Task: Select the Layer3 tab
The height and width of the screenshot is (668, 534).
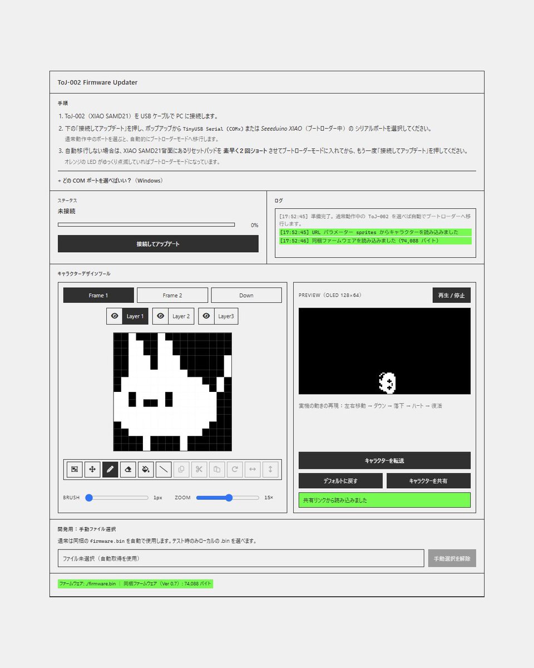Action: click(226, 316)
